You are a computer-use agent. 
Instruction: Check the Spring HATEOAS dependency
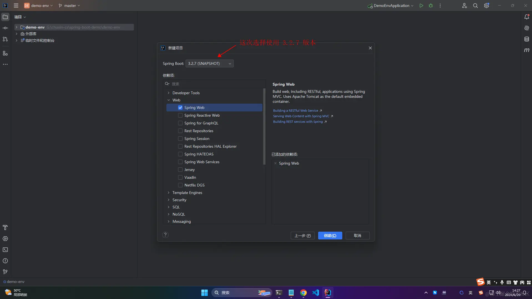(x=180, y=154)
